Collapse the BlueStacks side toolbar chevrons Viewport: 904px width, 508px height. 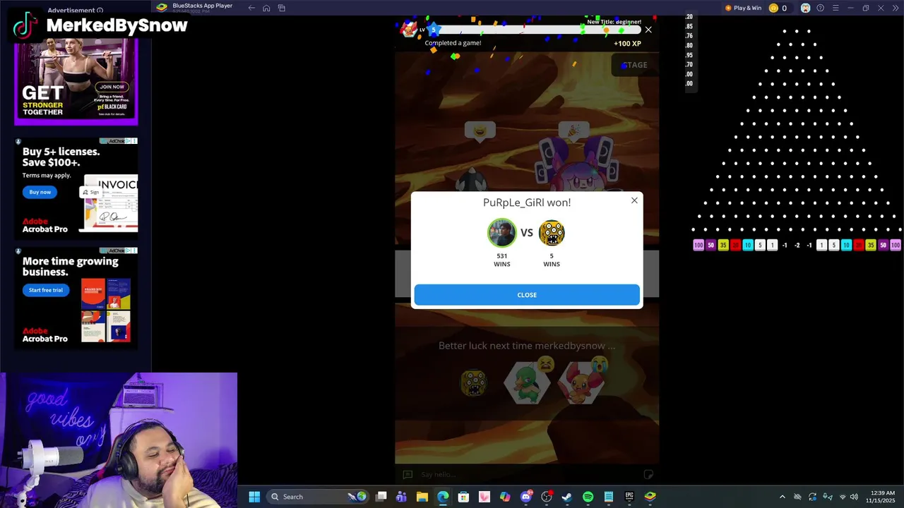[896, 8]
